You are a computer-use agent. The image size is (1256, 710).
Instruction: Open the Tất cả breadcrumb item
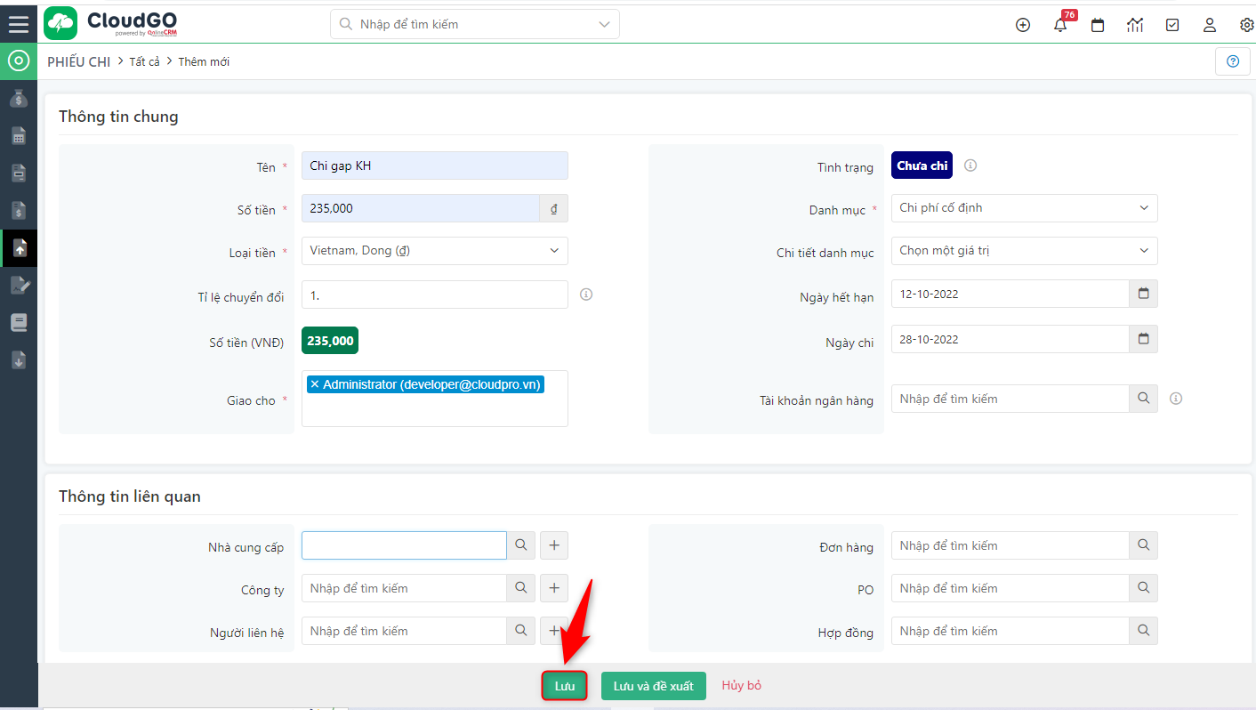point(144,61)
